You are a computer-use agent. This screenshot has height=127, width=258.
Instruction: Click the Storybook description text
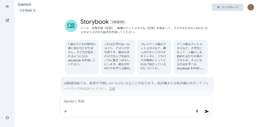tap(144, 30)
